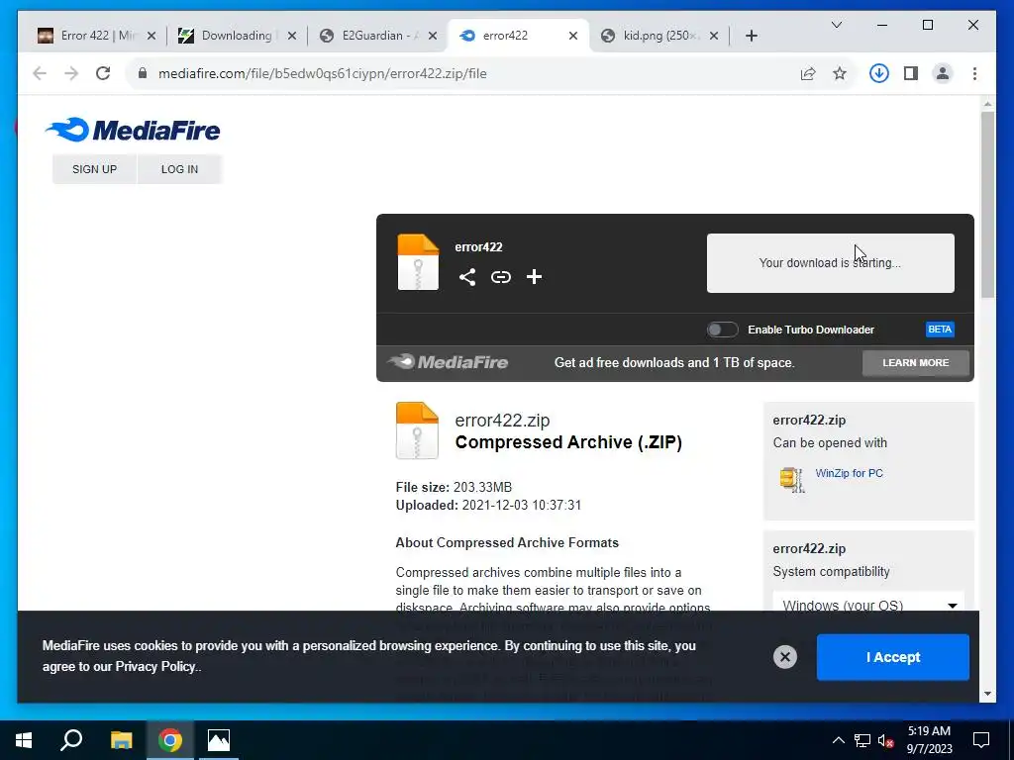Click the share page icon in address bar
This screenshot has width=1014, height=760.
(808, 73)
